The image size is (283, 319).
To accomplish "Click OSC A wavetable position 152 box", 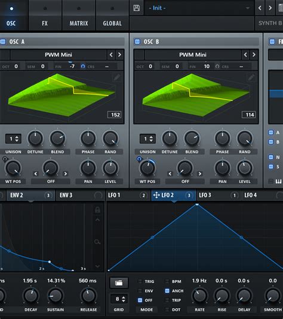I will 115,115.
